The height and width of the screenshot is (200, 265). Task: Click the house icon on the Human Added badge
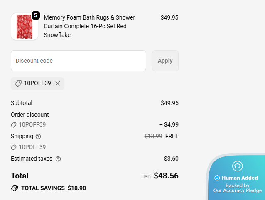pos(237,166)
